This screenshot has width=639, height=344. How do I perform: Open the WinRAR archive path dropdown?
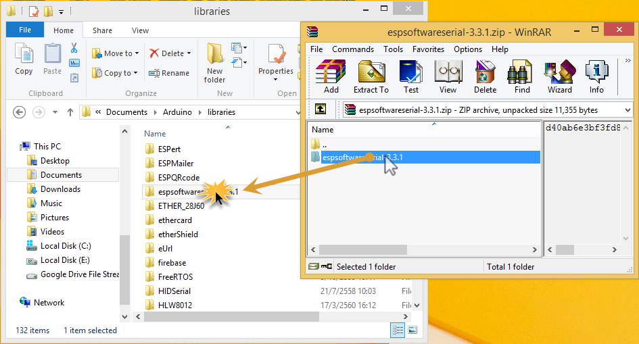click(x=628, y=110)
